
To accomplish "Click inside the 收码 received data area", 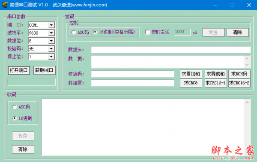I will click(x=143, y=127).
